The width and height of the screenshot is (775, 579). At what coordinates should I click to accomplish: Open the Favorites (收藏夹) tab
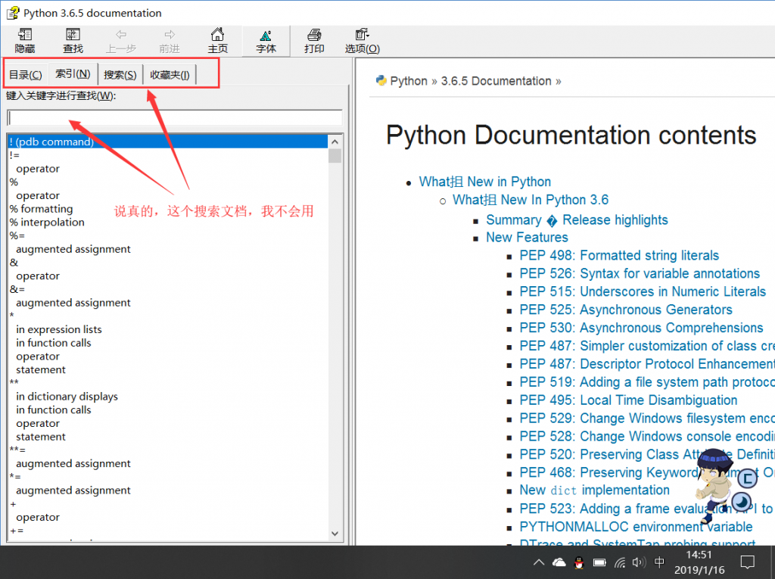[x=170, y=74]
